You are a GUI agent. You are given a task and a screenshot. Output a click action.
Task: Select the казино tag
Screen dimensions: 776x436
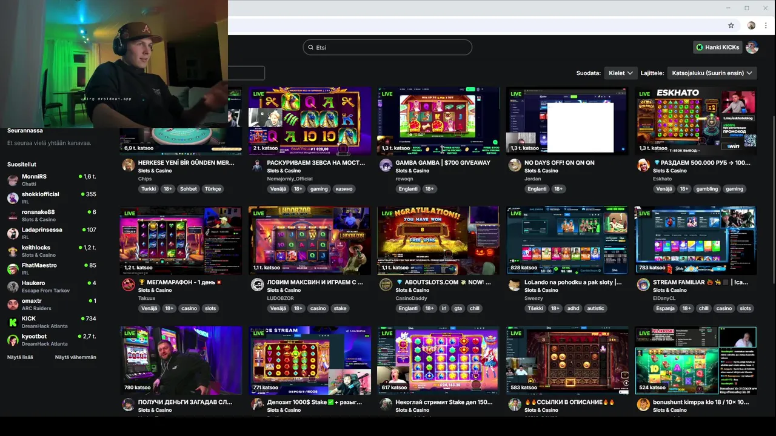344,189
